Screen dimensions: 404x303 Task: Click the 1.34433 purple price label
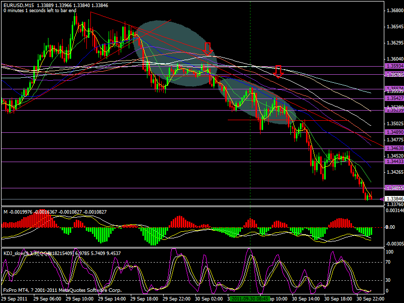pos(394,162)
